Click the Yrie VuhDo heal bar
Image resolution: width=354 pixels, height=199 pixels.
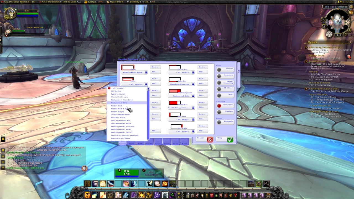click(x=127, y=173)
